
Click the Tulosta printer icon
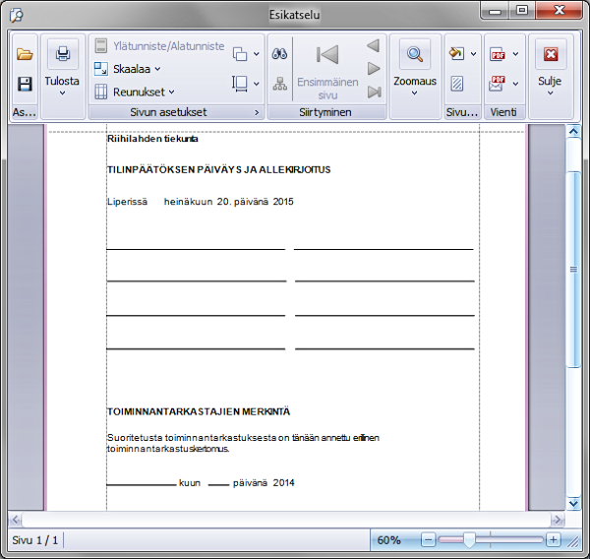pyautogui.click(x=62, y=54)
